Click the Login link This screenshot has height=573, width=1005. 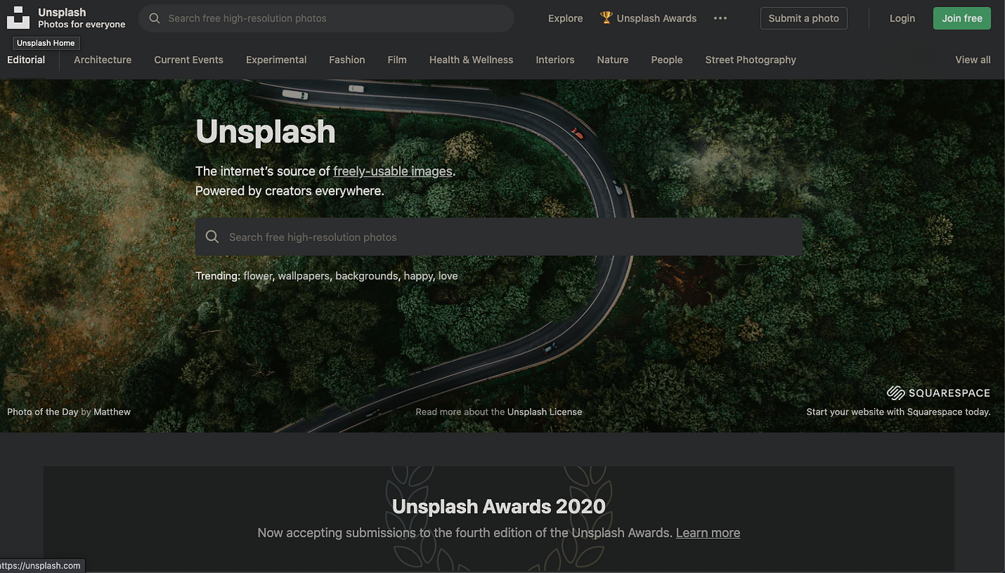902,18
